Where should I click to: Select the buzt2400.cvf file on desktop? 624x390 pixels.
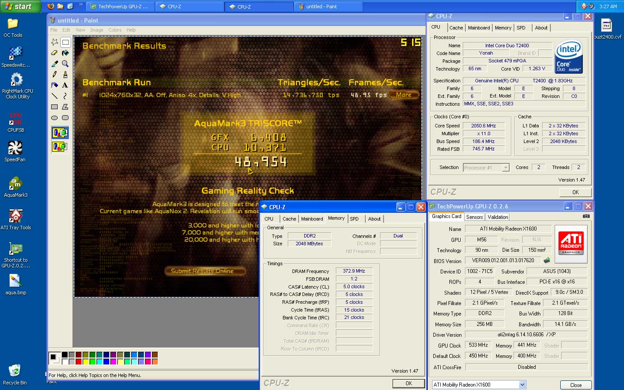pyautogui.click(x=607, y=29)
